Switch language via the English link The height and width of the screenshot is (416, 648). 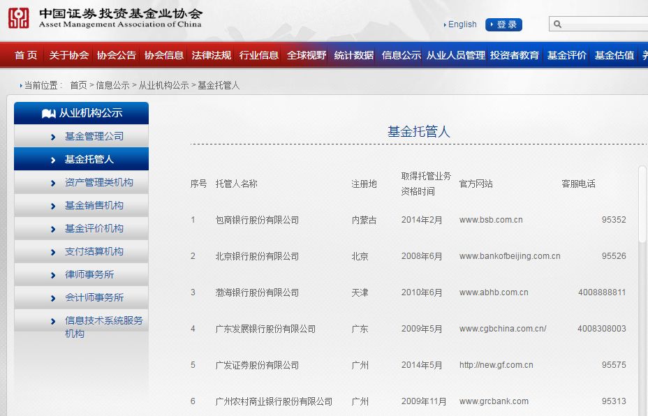pyautogui.click(x=462, y=24)
